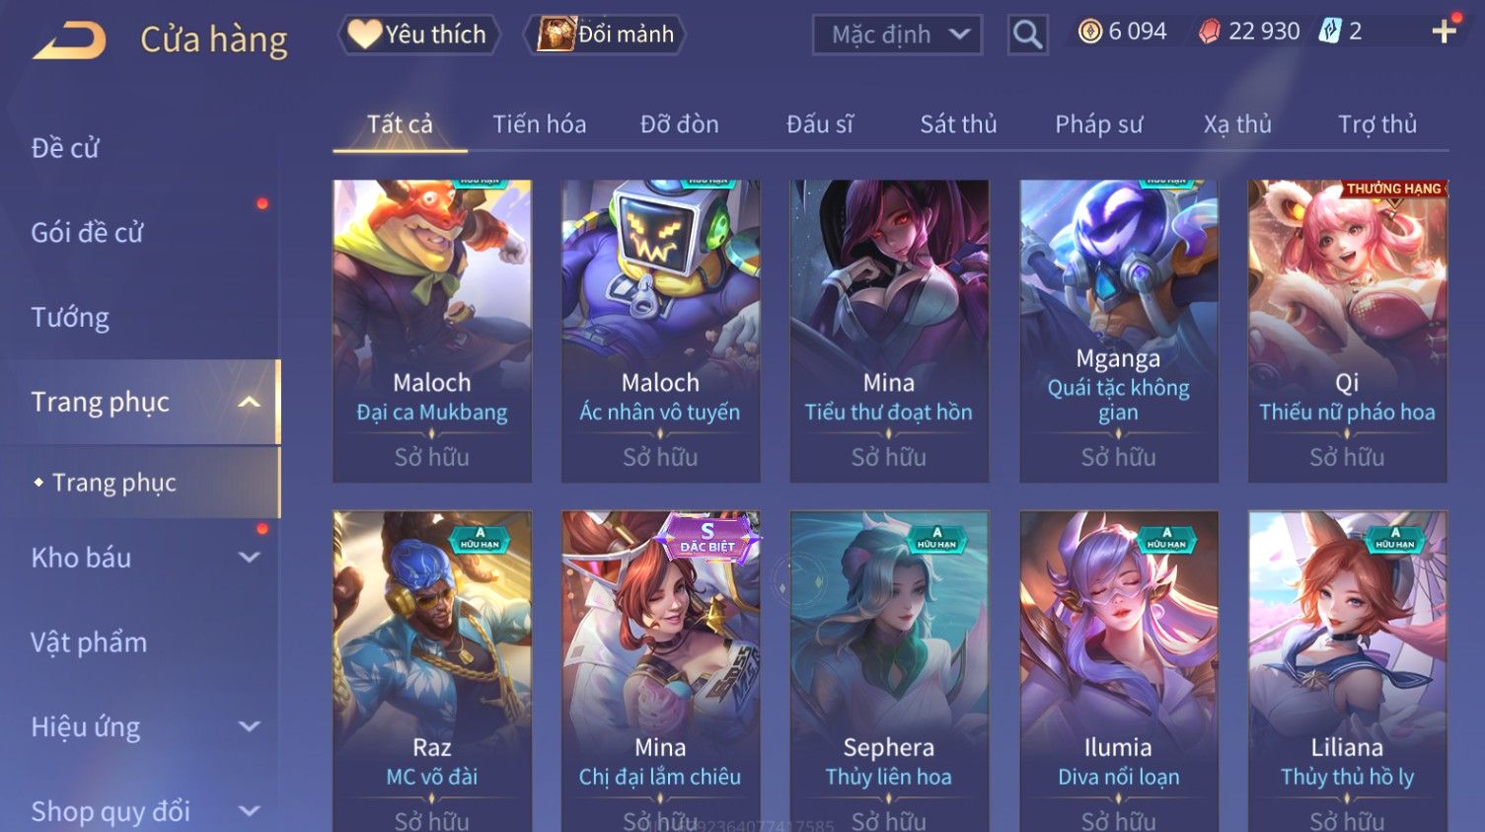The width and height of the screenshot is (1485, 832).
Task: Tap the plus icon to add currency
Action: tap(1444, 32)
